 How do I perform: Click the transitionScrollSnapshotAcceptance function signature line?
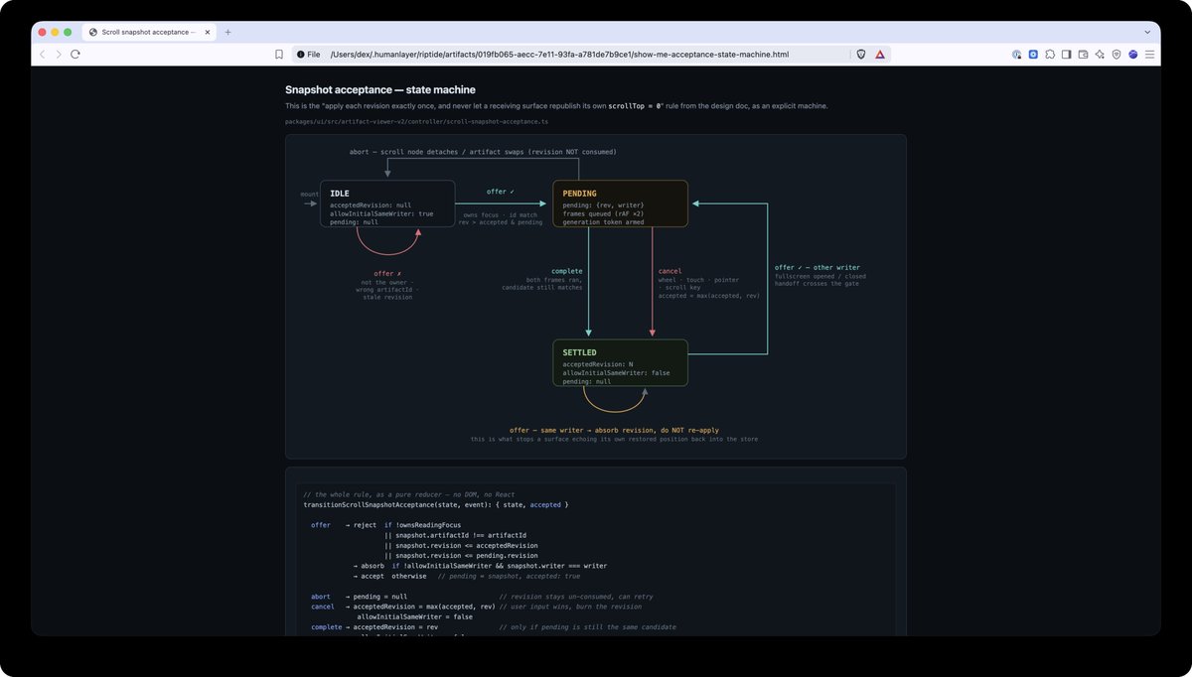tap(436, 504)
